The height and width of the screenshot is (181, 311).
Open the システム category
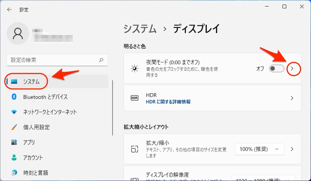pyautogui.click(x=57, y=81)
